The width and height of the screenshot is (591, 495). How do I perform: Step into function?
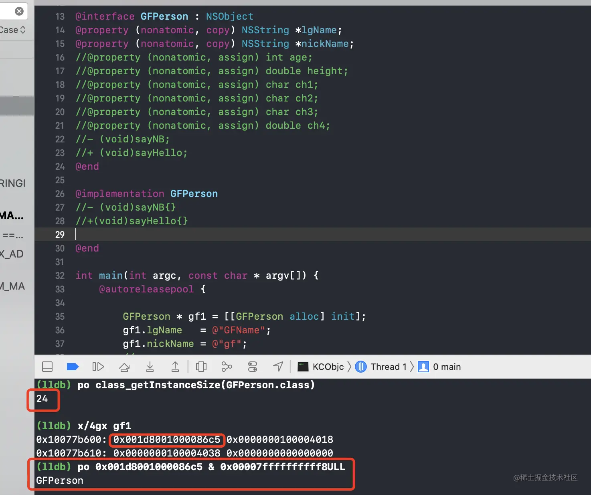tap(150, 367)
